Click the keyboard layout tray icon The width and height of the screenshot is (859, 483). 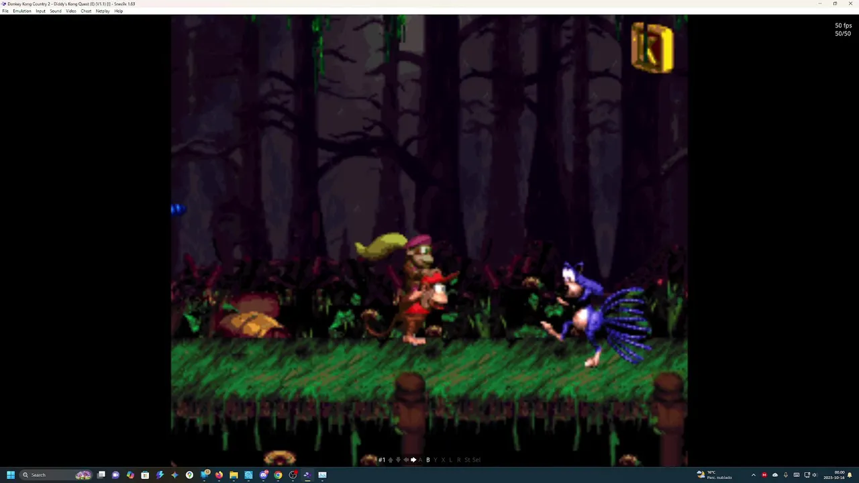pyautogui.click(x=797, y=475)
